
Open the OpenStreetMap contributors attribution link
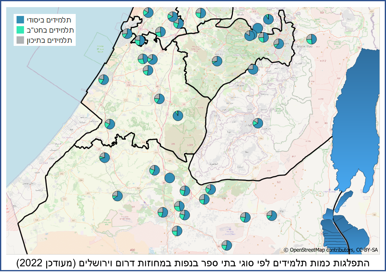pyautogui.click(x=330, y=250)
